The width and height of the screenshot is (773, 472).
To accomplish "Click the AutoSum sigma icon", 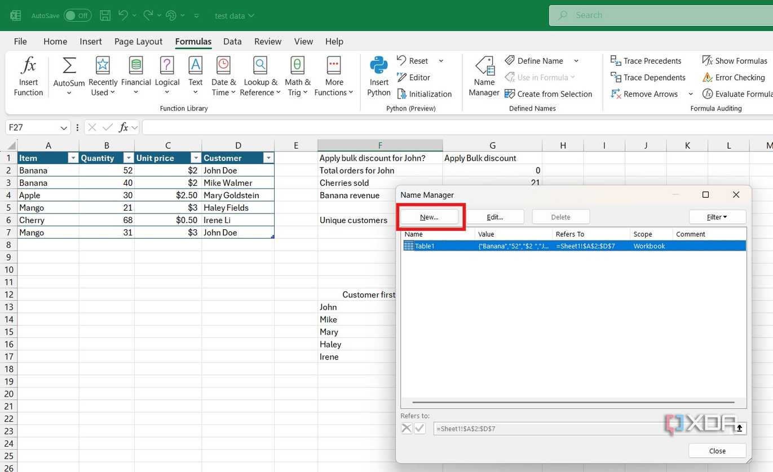I will click(69, 66).
